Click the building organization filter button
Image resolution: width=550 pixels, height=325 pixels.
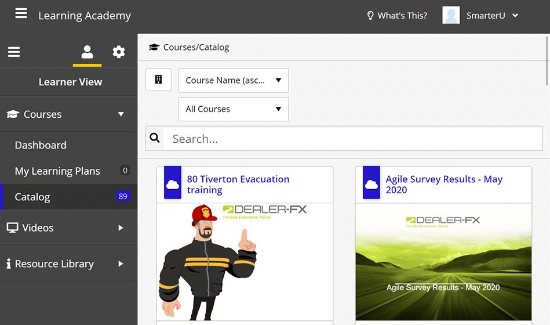[x=159, y=80]
